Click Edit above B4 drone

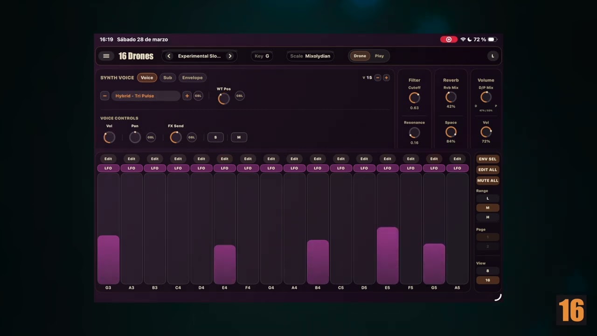point(318,159)
